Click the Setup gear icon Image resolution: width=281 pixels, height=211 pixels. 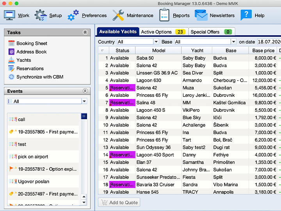tap(41, 15)
